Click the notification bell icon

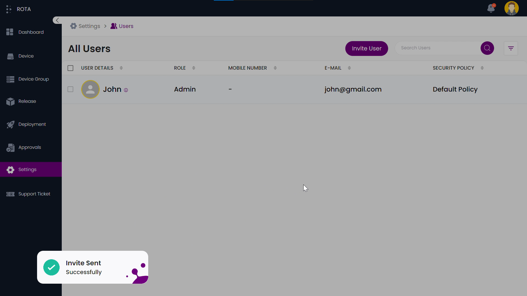491,8
